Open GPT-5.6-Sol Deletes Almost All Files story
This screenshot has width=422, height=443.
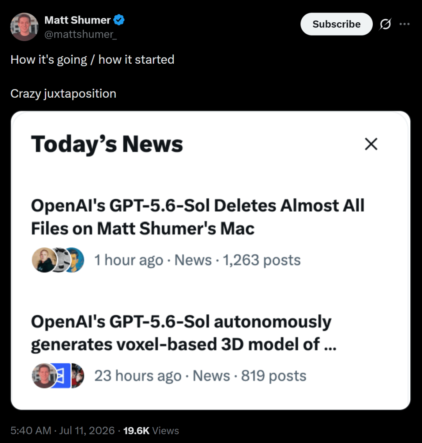click(x=198, y=217)
